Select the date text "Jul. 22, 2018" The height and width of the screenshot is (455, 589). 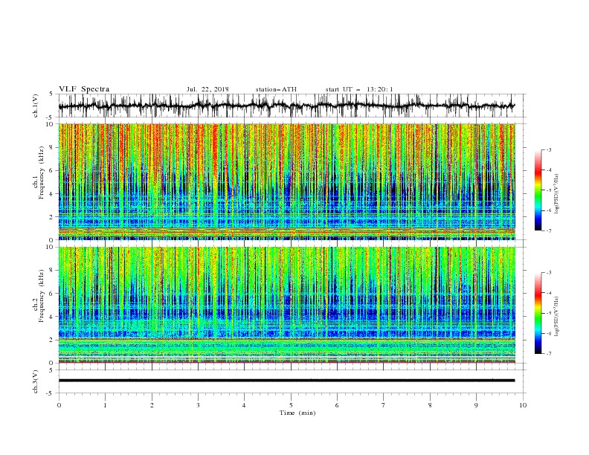(x=207, y=89)
